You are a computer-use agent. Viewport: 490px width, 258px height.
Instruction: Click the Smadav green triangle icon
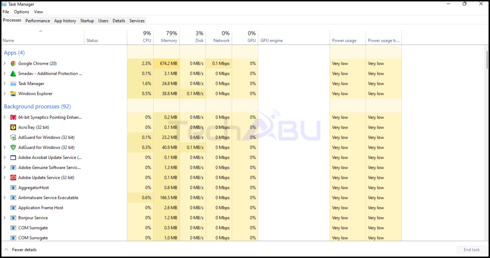(13, 74)
